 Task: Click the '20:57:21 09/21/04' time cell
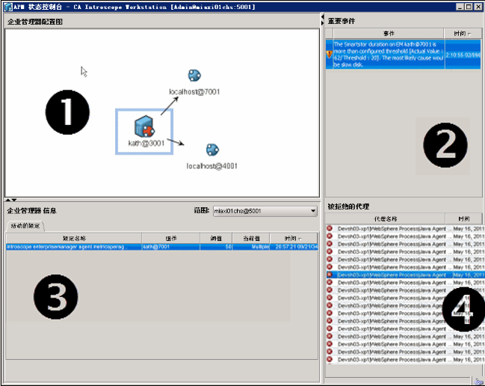[294, 247]
